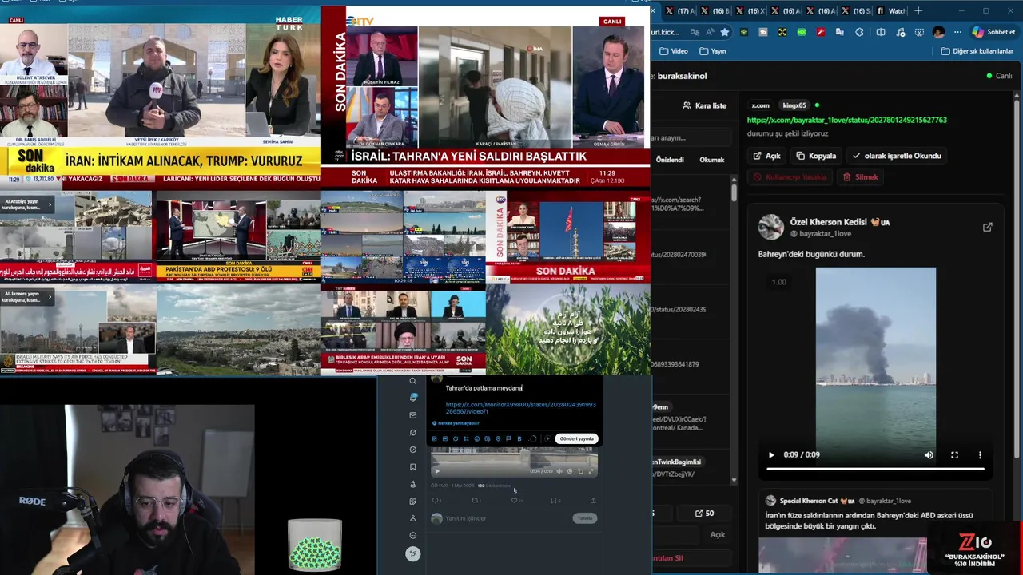The height and width of the screenshot is (575, 1023).
Task: Open the Video bookmarks folder
Action: point(674,51)
